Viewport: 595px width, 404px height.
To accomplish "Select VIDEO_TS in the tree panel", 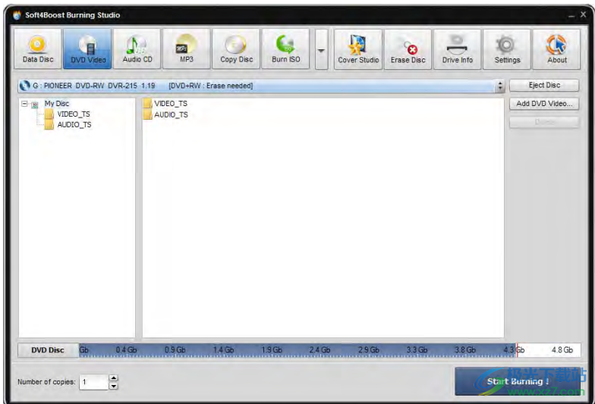I will click(74, 114).
